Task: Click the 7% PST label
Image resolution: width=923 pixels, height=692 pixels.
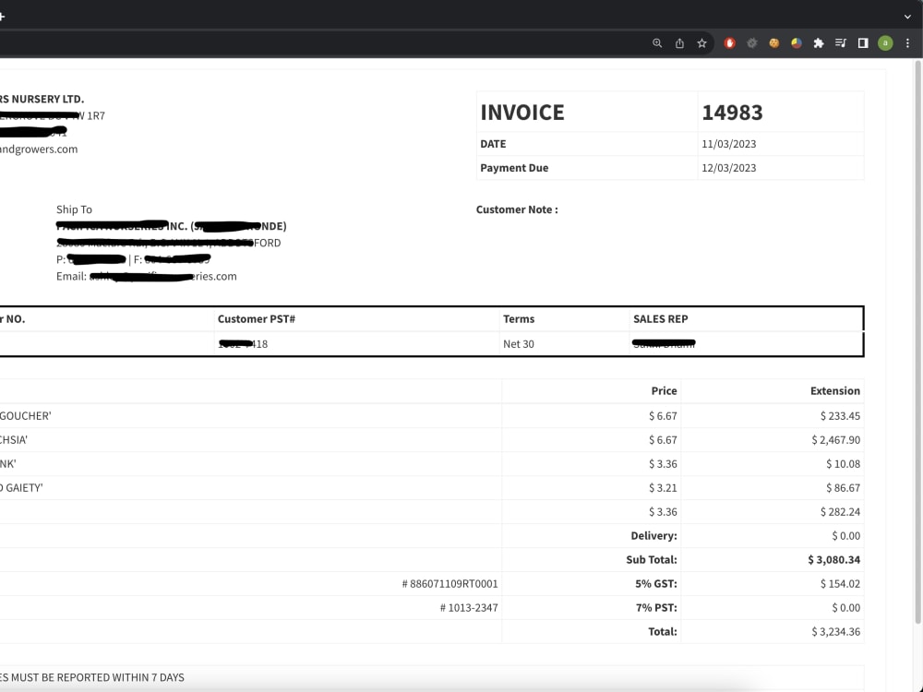Action: pos(656,608)
